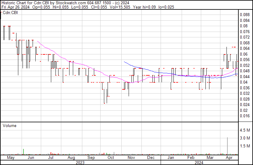Viewport: 253px width, 165px height.
Task: Click the Aug month label
Action: (71, 158)
